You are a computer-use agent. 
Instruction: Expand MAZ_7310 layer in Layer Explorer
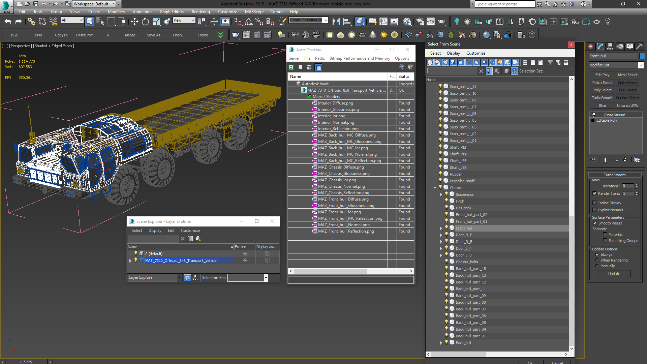pyautogui.click(x=130, y=261)
